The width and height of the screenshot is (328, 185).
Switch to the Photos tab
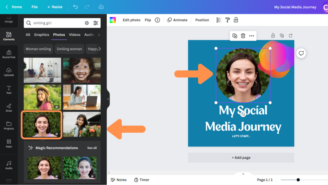[59, 35]
